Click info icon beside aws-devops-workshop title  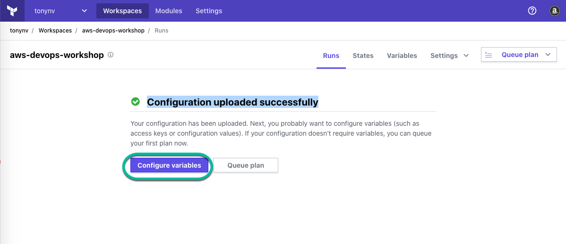pos(111,55)
